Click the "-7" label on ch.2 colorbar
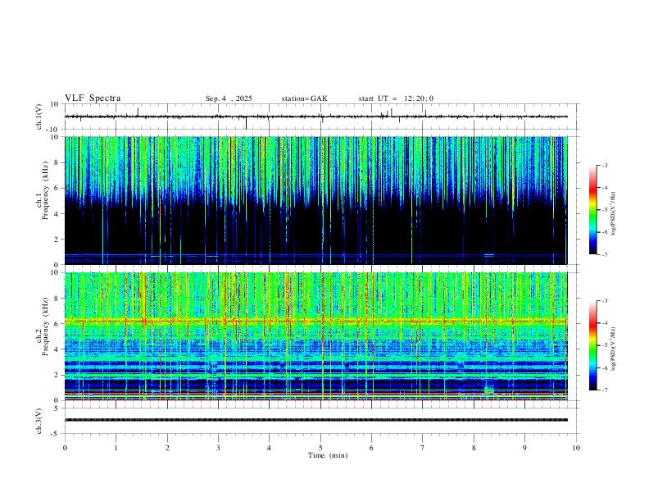The width and height of the screenshot is (649, 502). (604, 390)
